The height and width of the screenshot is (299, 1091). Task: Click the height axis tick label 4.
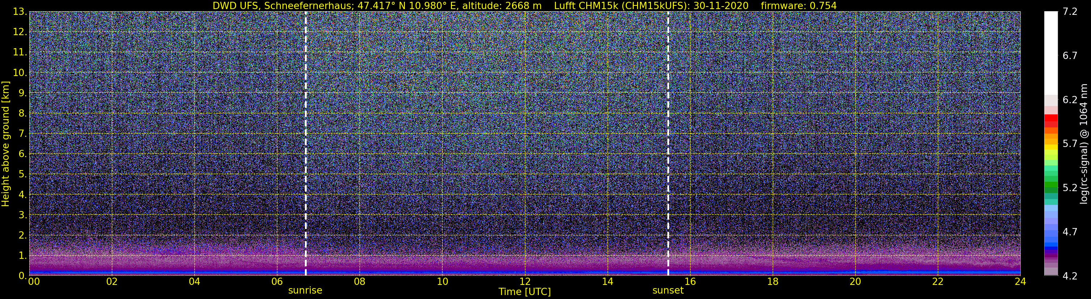[x=23, y=194]
